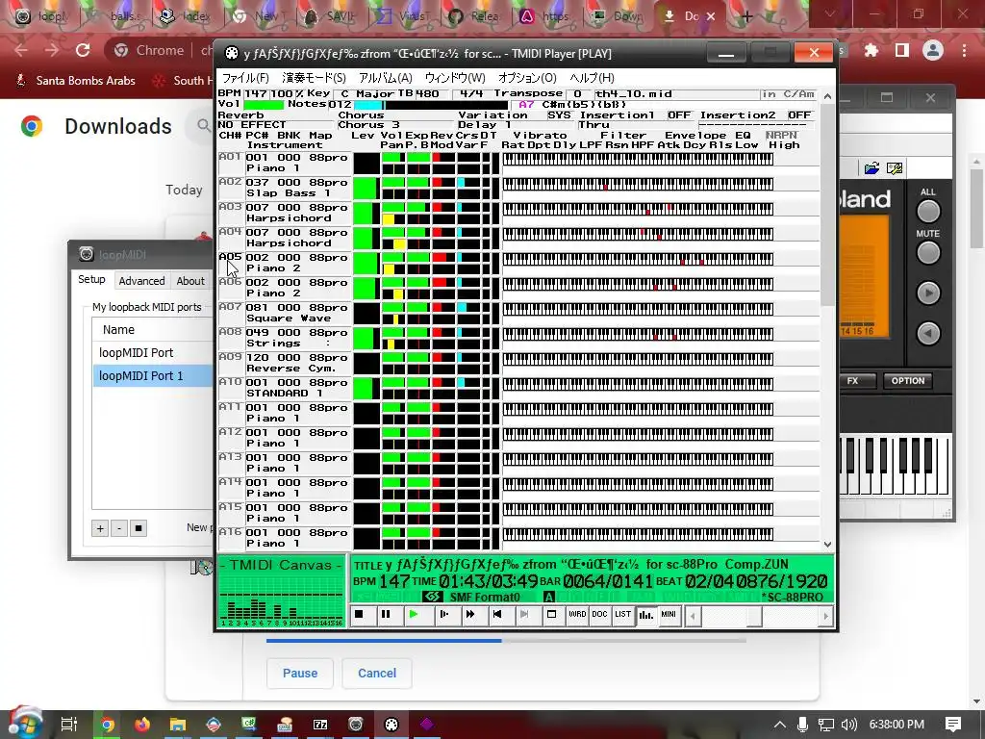Click the Reverb effect setting field

pyautogui.click(x=276, y=124)
